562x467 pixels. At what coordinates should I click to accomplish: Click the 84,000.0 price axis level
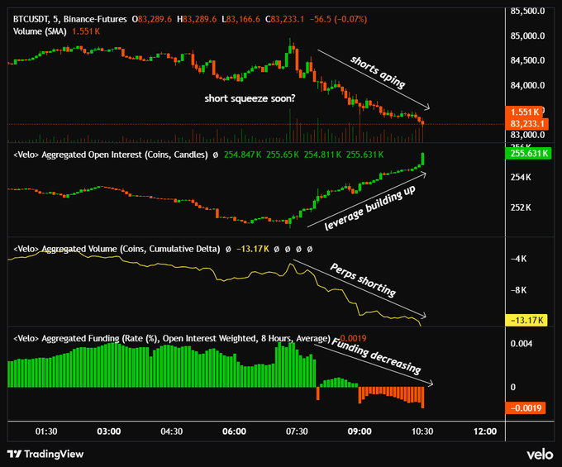[527, 85]
